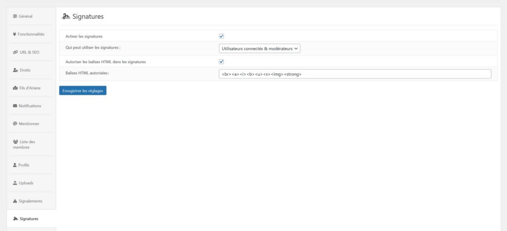Click the Activer les signatures label
Screen dimensions: 507x231
(x=84, y=37)
